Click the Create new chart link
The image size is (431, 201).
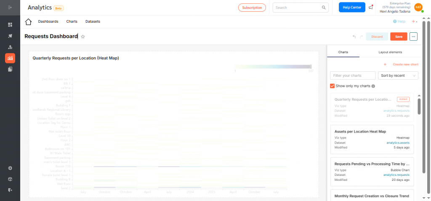[405, 64]
